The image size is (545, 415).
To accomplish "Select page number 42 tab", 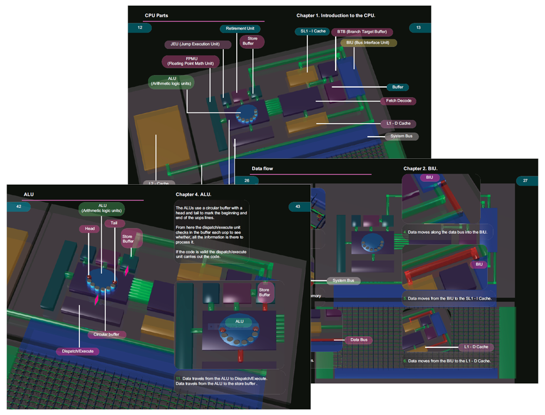I will coord(19,207).
